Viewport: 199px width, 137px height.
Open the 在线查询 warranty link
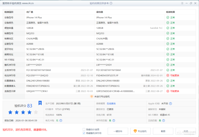click(x=111, y=103)
